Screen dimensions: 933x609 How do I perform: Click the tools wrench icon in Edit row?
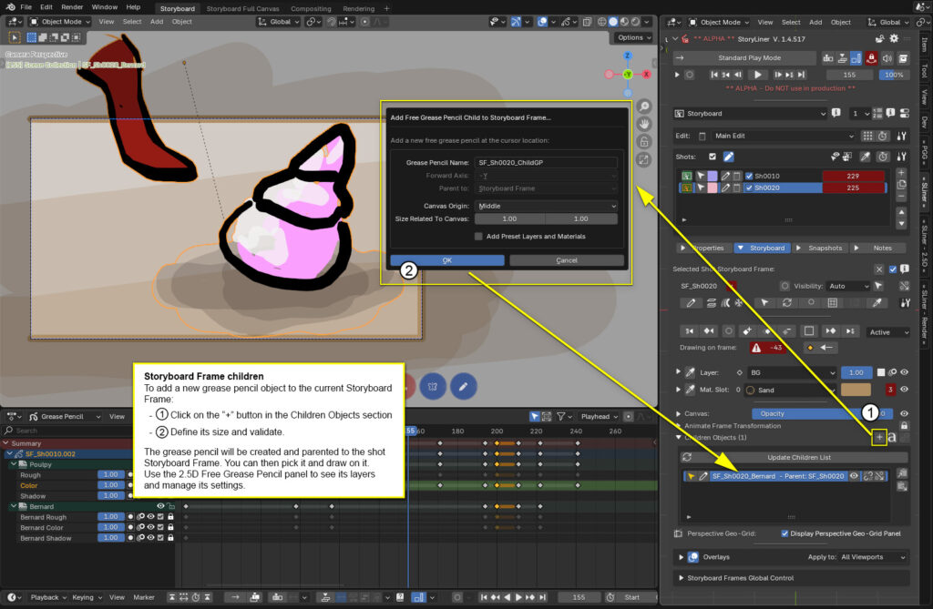(x=901, y=136)
